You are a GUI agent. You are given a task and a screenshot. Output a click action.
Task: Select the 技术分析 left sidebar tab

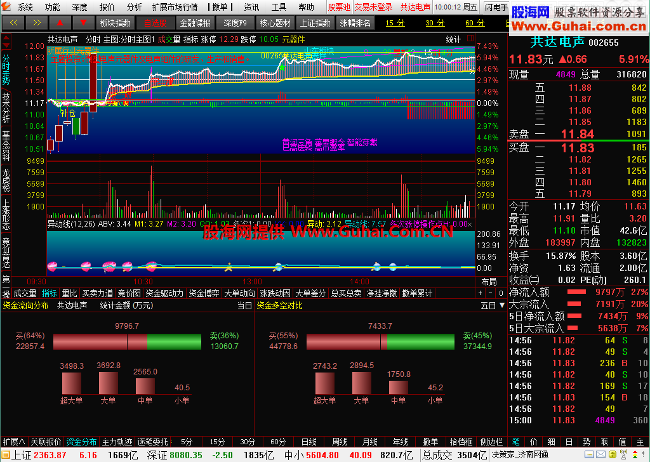6,107
